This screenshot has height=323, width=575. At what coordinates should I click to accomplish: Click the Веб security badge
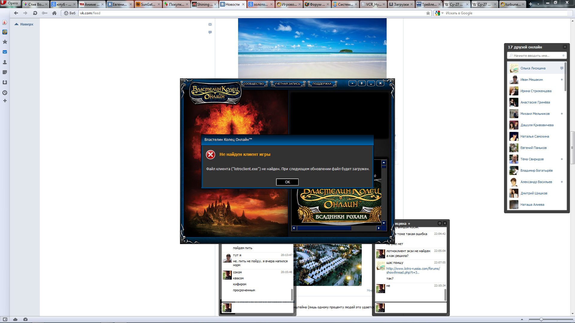pyautogui.click(x=70, y=13)
